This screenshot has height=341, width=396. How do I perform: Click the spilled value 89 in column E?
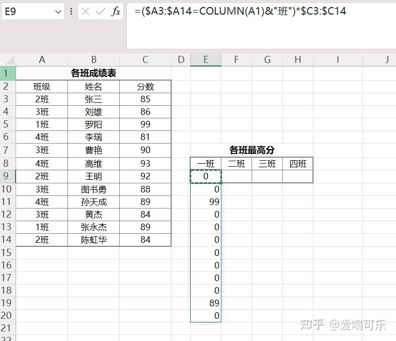[x=206, y=303]
